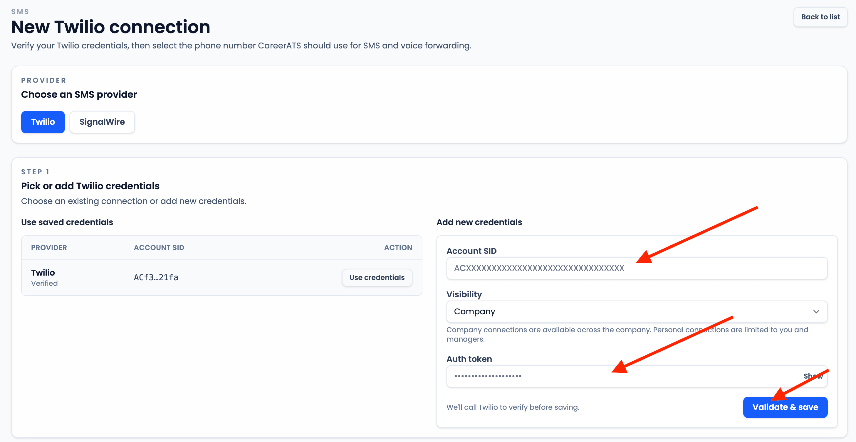Focus the Auth token password field
The image size is (856, 442).
pos(637,376)
